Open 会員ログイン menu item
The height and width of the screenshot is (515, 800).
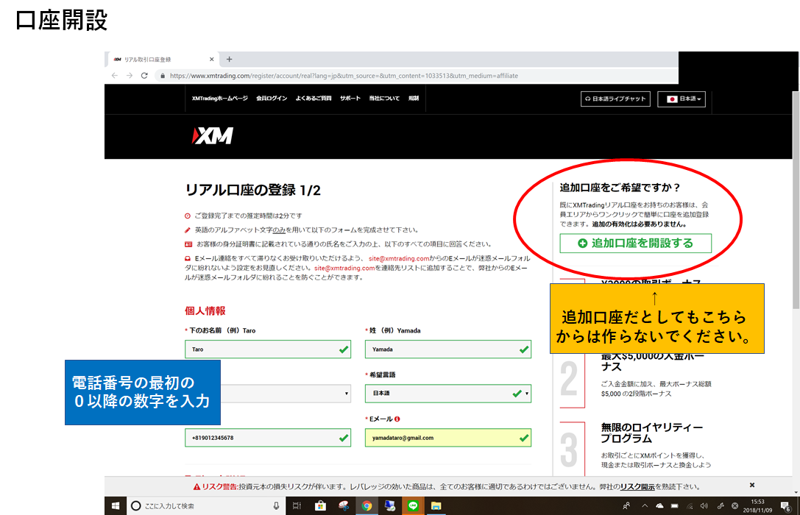pos(272,99)
